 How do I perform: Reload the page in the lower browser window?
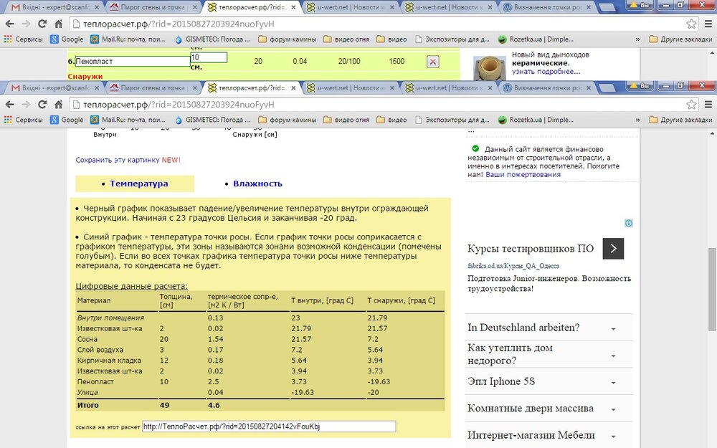tap(42, 104)
